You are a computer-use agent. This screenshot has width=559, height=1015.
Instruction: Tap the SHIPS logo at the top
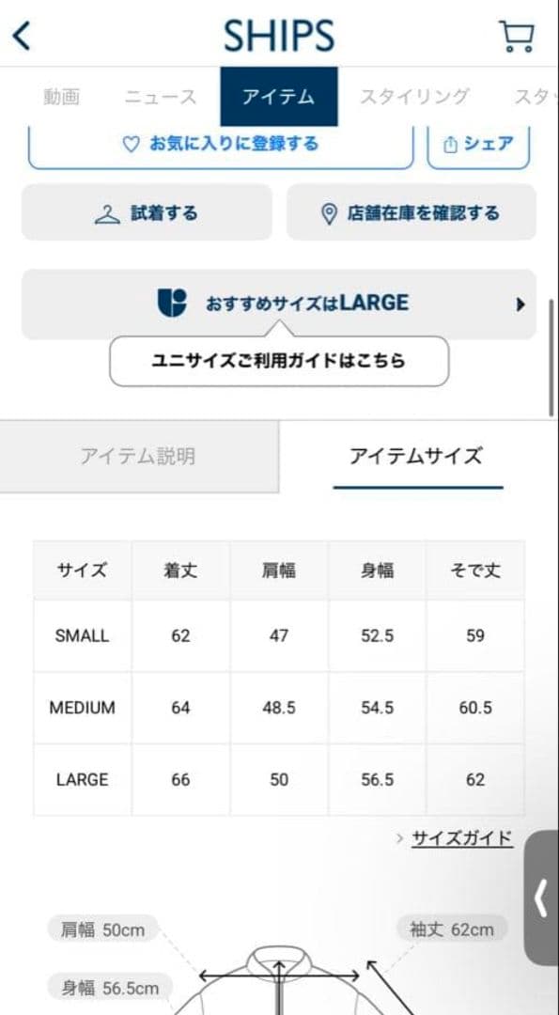[x=279, y=35]
